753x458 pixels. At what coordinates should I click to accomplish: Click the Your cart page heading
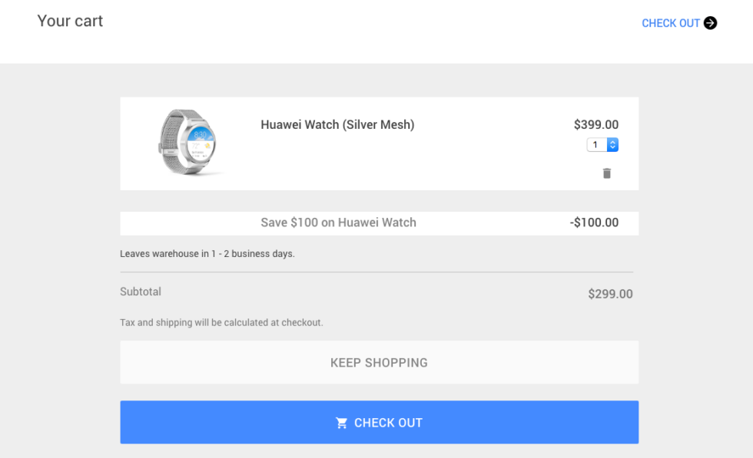(x=70, y=21)
